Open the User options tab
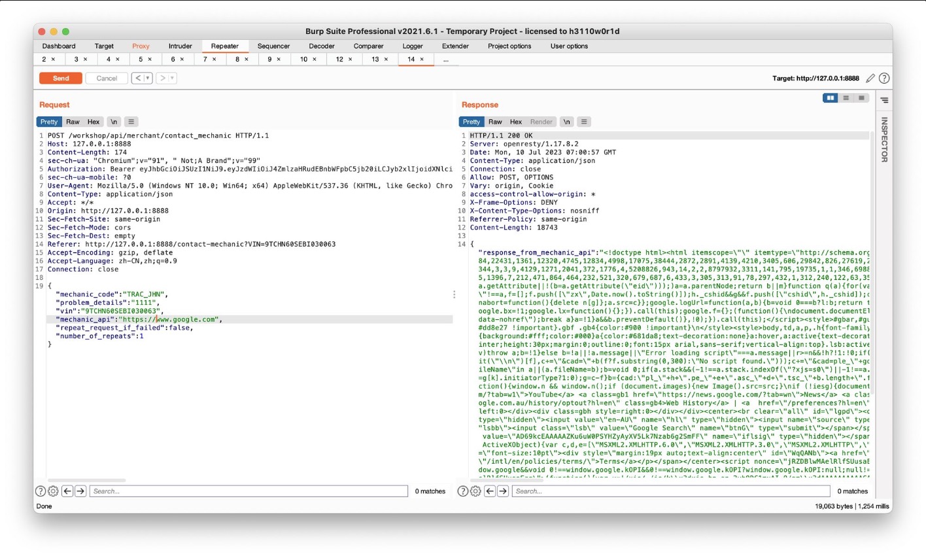The width and height of the screenshot is (926, 556). pos(569,46)
